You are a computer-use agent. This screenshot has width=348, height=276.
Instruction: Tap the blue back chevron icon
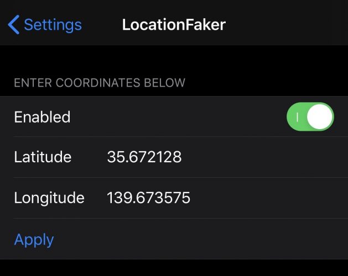[13, 25]
